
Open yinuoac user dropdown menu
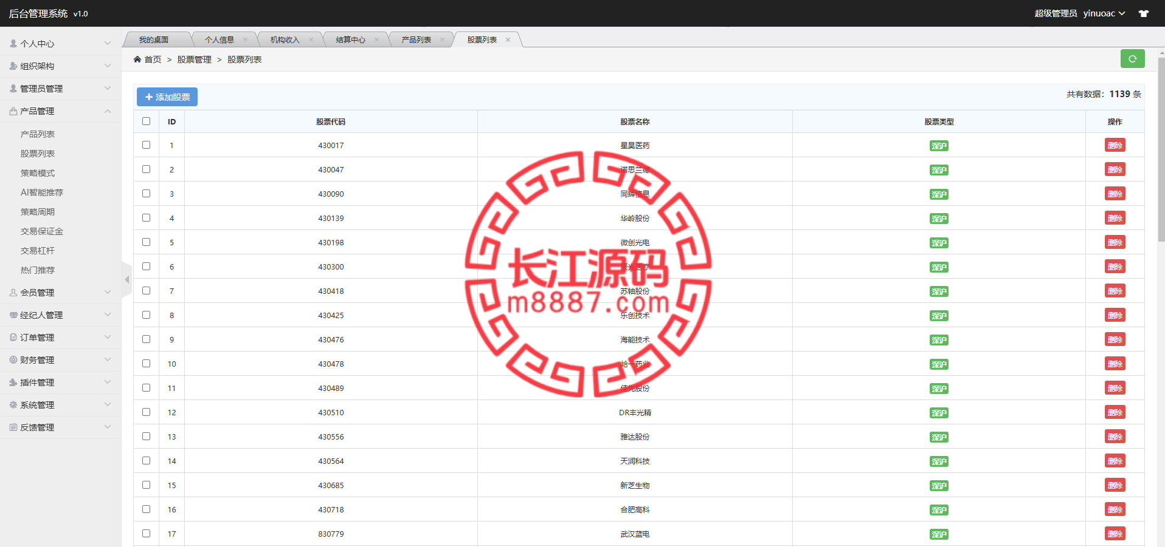[1104, 13]
